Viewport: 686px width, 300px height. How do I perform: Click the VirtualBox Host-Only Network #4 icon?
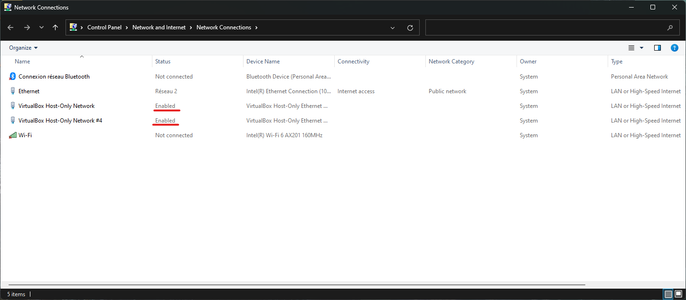click(12, 121)
